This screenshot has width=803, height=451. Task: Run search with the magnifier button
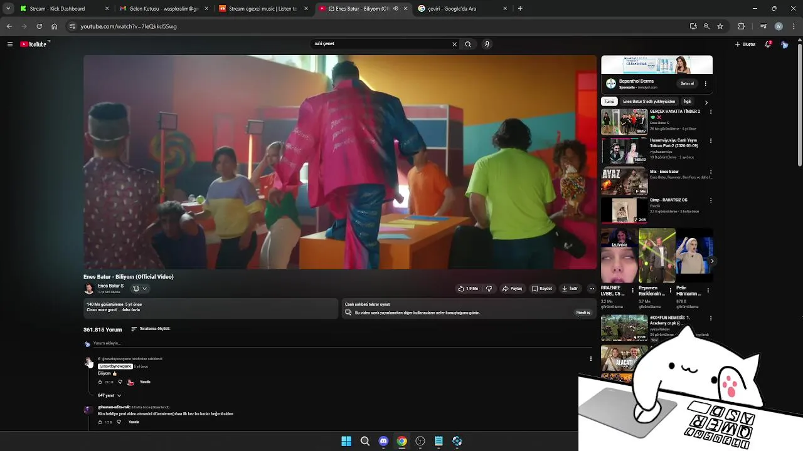point(468,44)
